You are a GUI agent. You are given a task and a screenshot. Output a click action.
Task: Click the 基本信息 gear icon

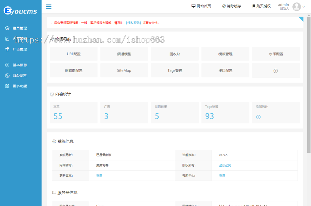click(7, 65)
